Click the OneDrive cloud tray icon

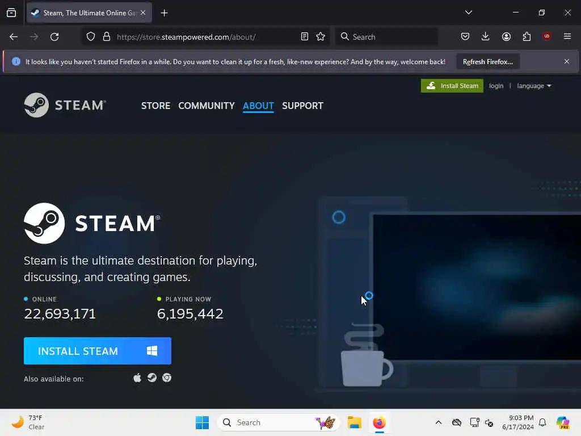(x=457, y=422)
